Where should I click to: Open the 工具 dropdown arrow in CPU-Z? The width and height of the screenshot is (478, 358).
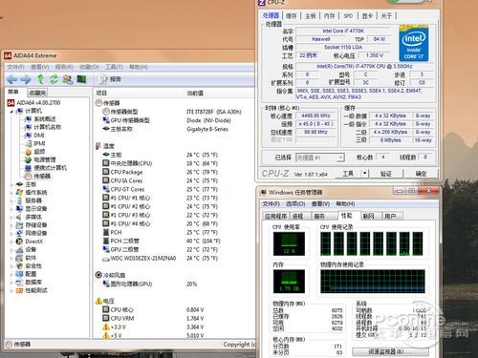[365, 174]
